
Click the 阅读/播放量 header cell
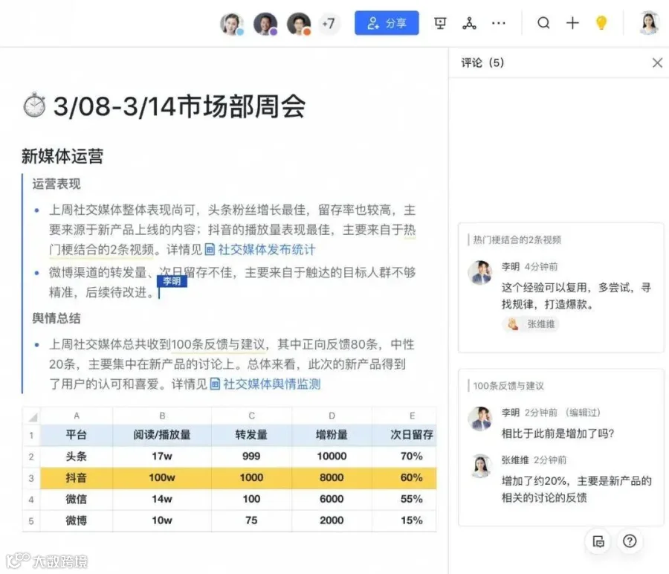click(x=162, y=435)
